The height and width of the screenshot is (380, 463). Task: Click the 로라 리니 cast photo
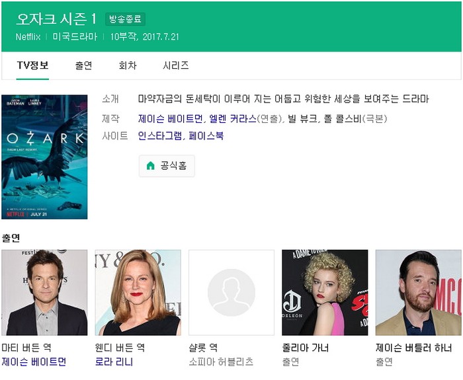[138, 292]
